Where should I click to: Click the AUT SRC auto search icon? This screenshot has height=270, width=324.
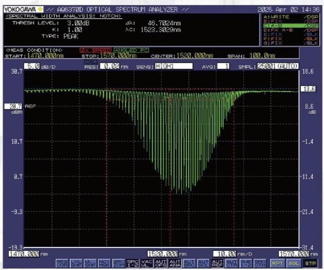[189, 263]
